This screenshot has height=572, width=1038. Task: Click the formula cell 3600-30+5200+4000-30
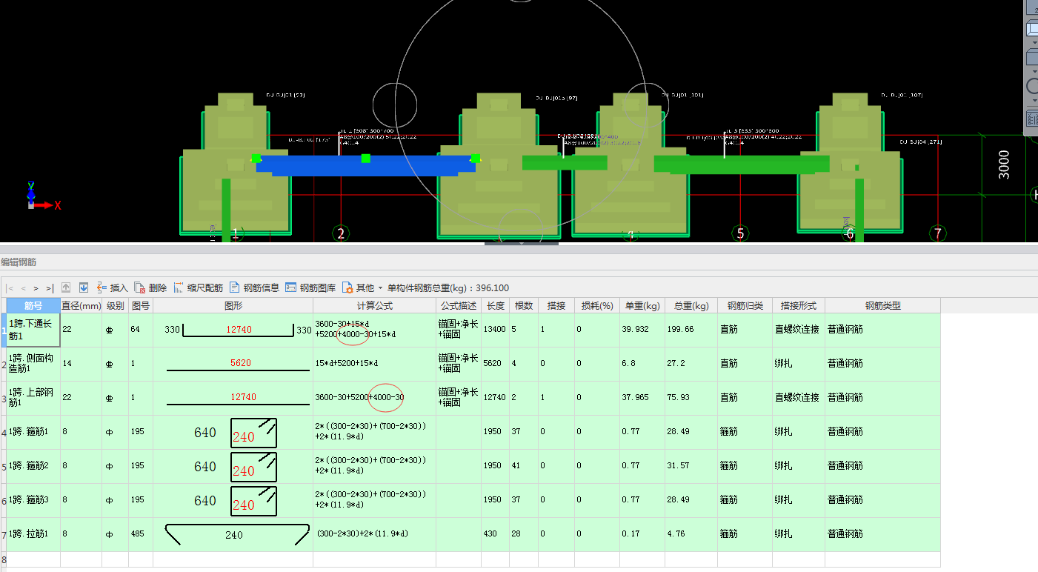374,398
